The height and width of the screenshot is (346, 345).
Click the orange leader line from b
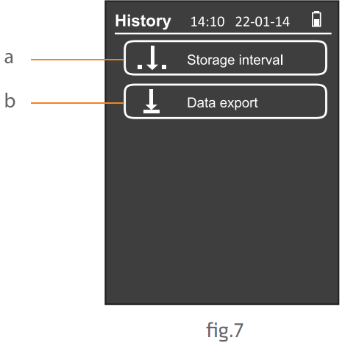tap(77, 103)
